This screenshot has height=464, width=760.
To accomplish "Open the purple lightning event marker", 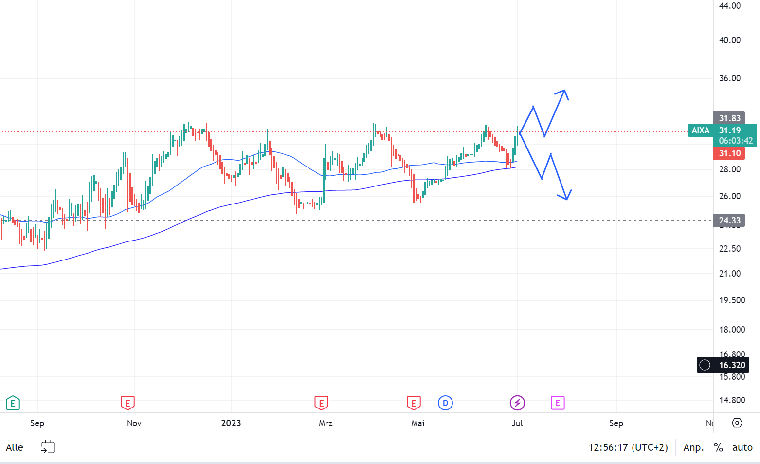I will point(517,403).
